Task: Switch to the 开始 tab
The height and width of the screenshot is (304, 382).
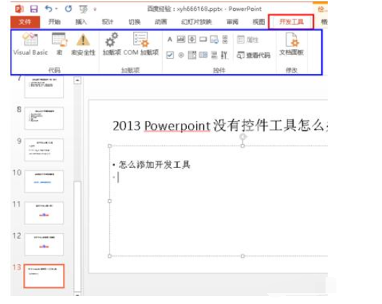Action: tap(54, 22)
